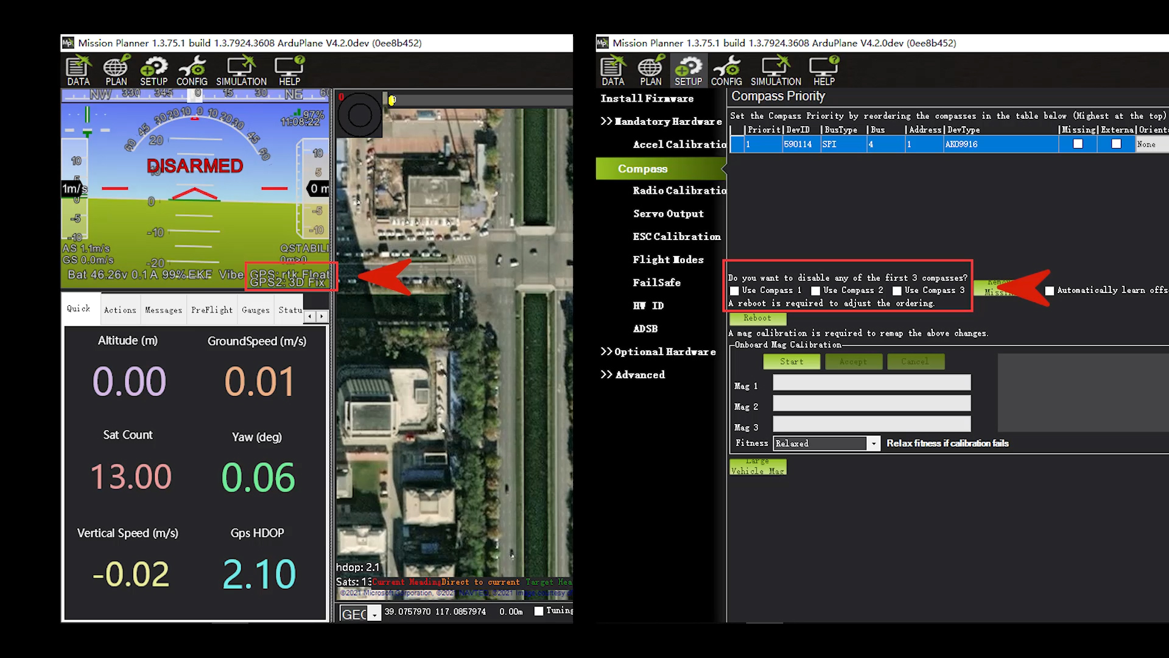Screen dimensions: 1169x658
Task: Click Accept in mag calibration
Action: pos(853,361)
